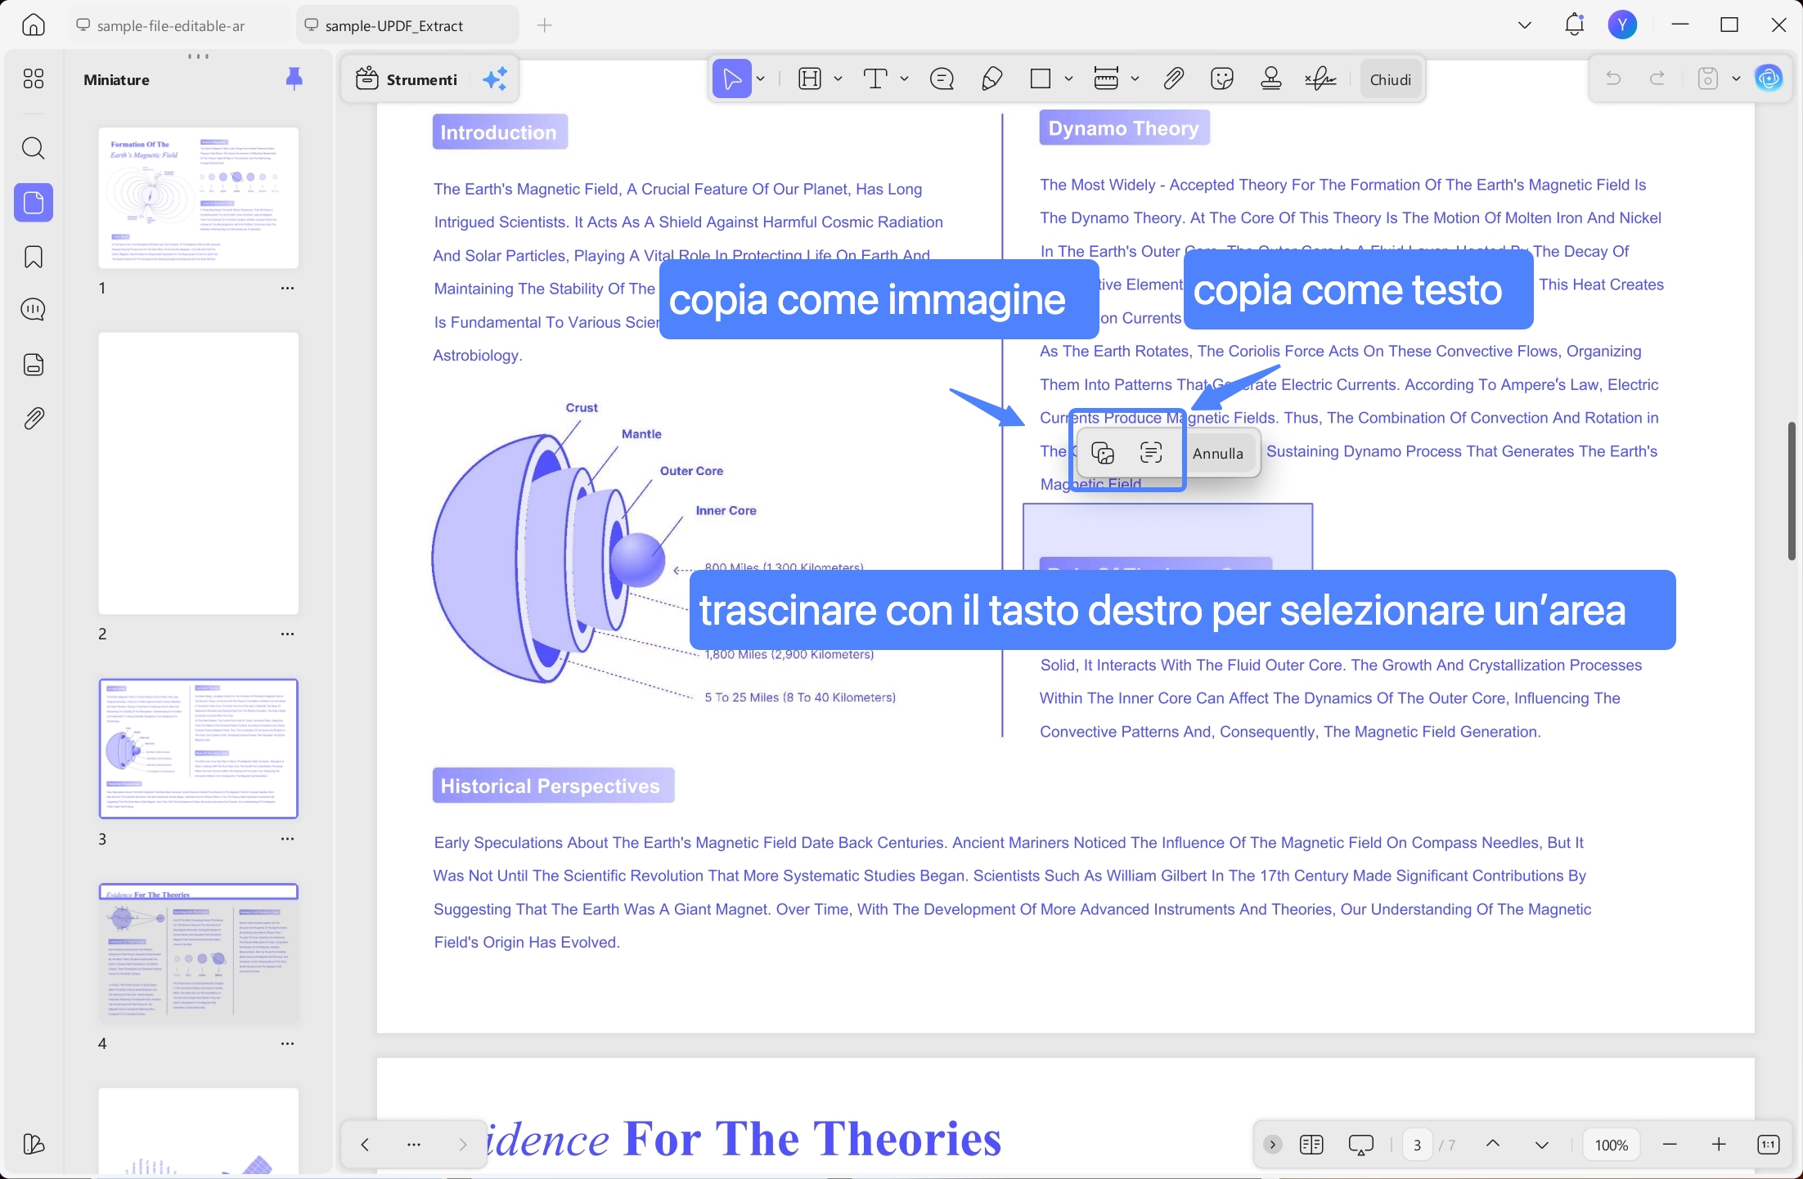
Task: Click the page number input field
Action: tap(1418, 1145)
